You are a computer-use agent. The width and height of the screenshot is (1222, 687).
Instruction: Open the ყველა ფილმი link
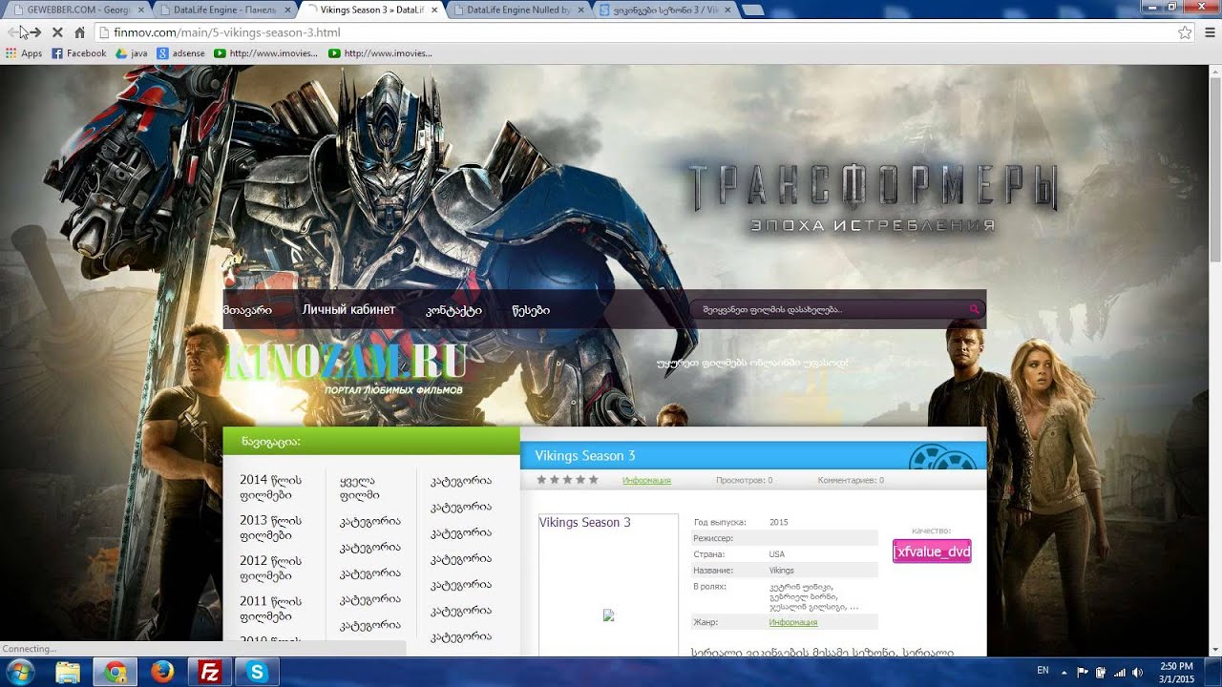[x=359, y=488]
